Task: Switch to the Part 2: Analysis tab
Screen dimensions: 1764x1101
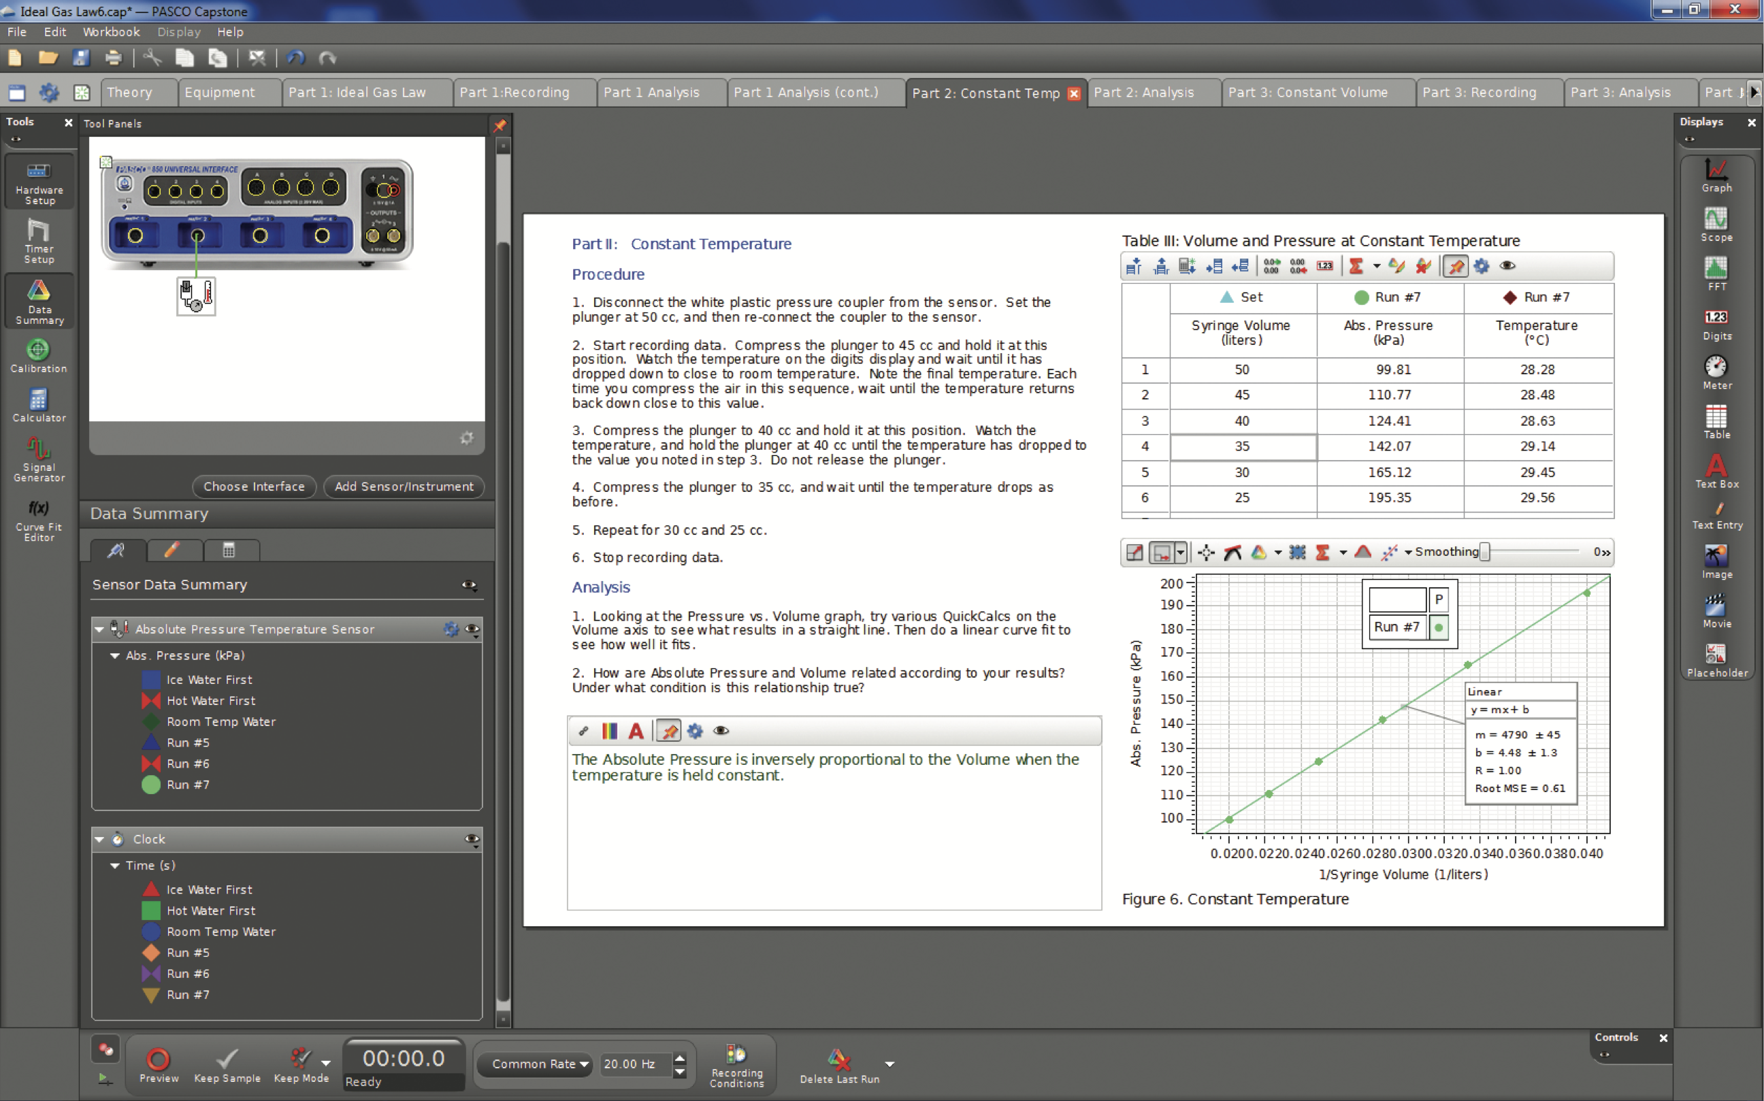Action: pos(1143,93)
